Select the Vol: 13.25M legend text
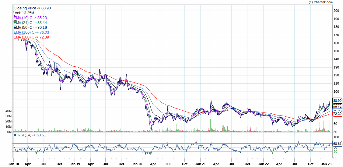 (24, 13)
